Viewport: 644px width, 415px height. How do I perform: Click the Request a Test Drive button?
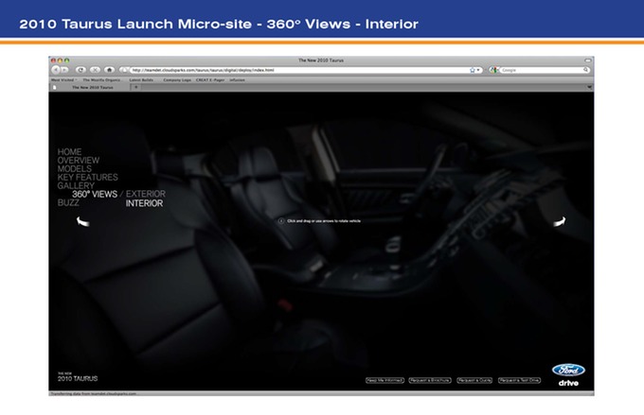click(x=519, y=381)
